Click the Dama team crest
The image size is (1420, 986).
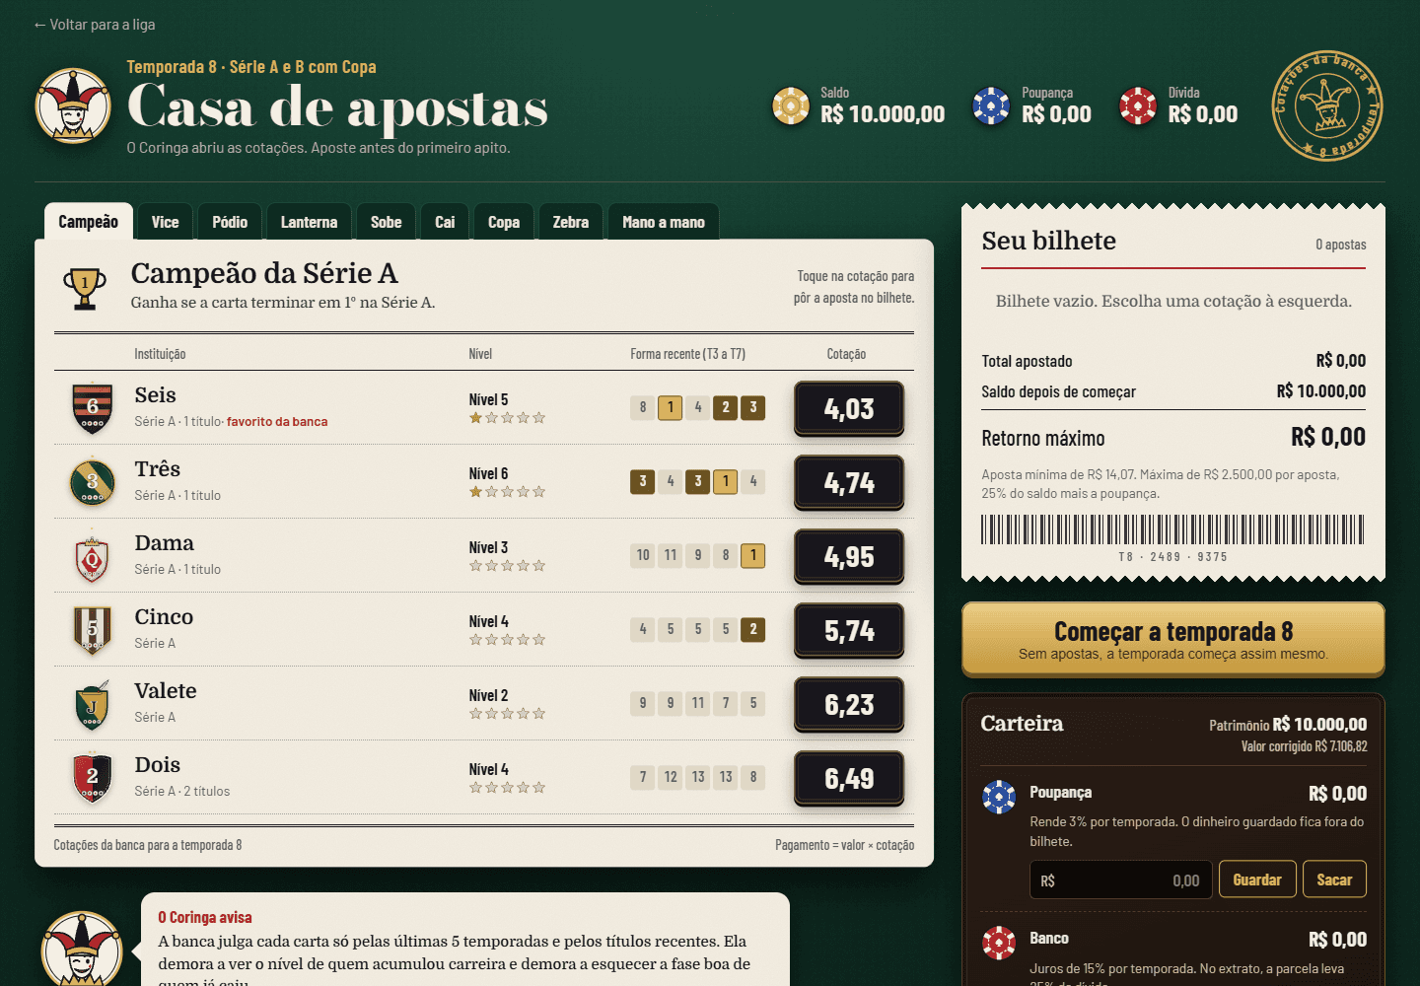tap(93, 556)
